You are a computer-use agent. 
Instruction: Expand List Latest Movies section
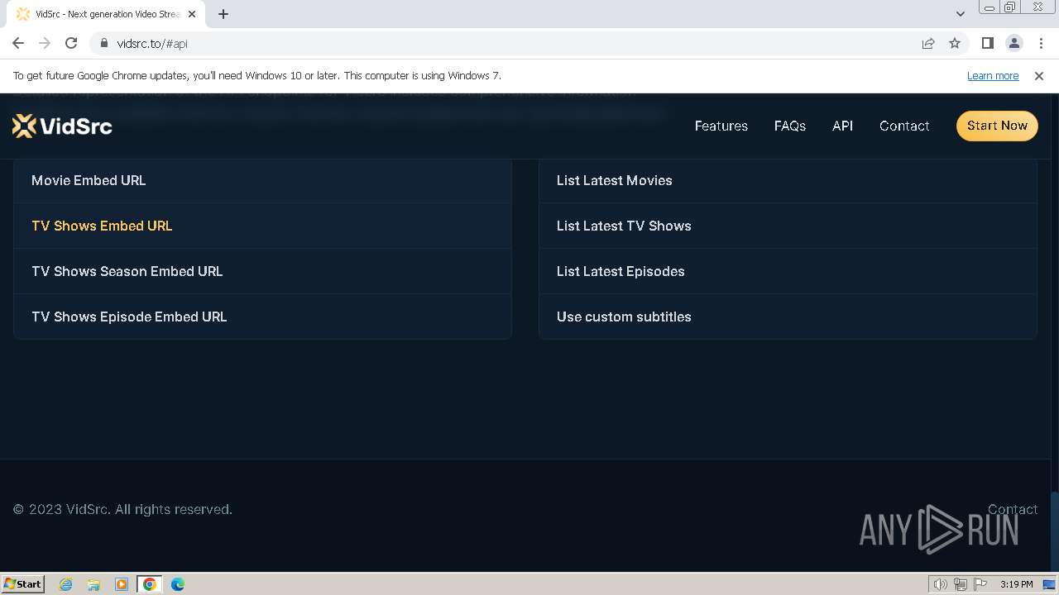[788, 180]
